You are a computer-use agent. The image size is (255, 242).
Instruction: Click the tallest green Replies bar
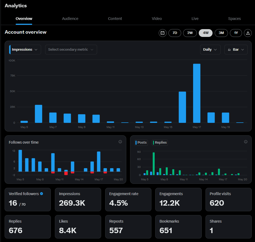tap(154, 164)
